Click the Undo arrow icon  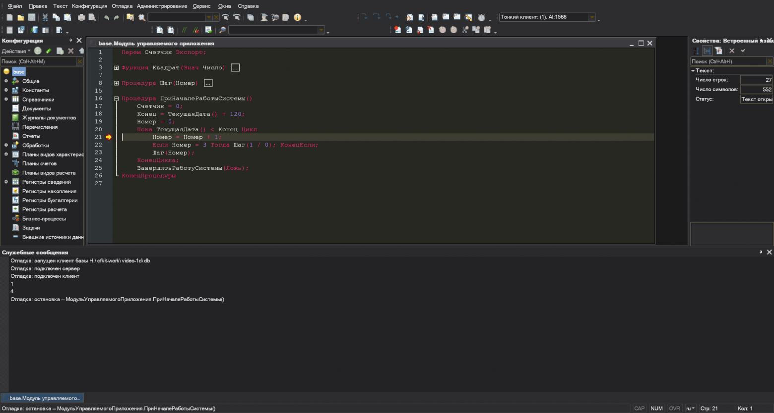tap(106, 17)
